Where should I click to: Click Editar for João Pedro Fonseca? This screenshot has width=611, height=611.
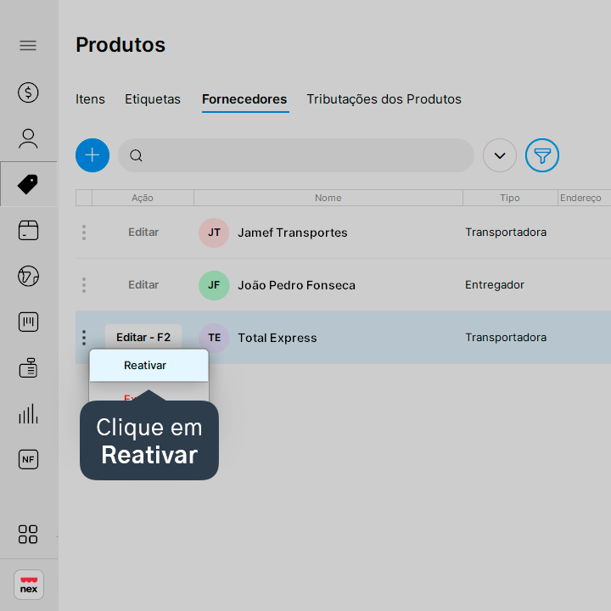143,285
